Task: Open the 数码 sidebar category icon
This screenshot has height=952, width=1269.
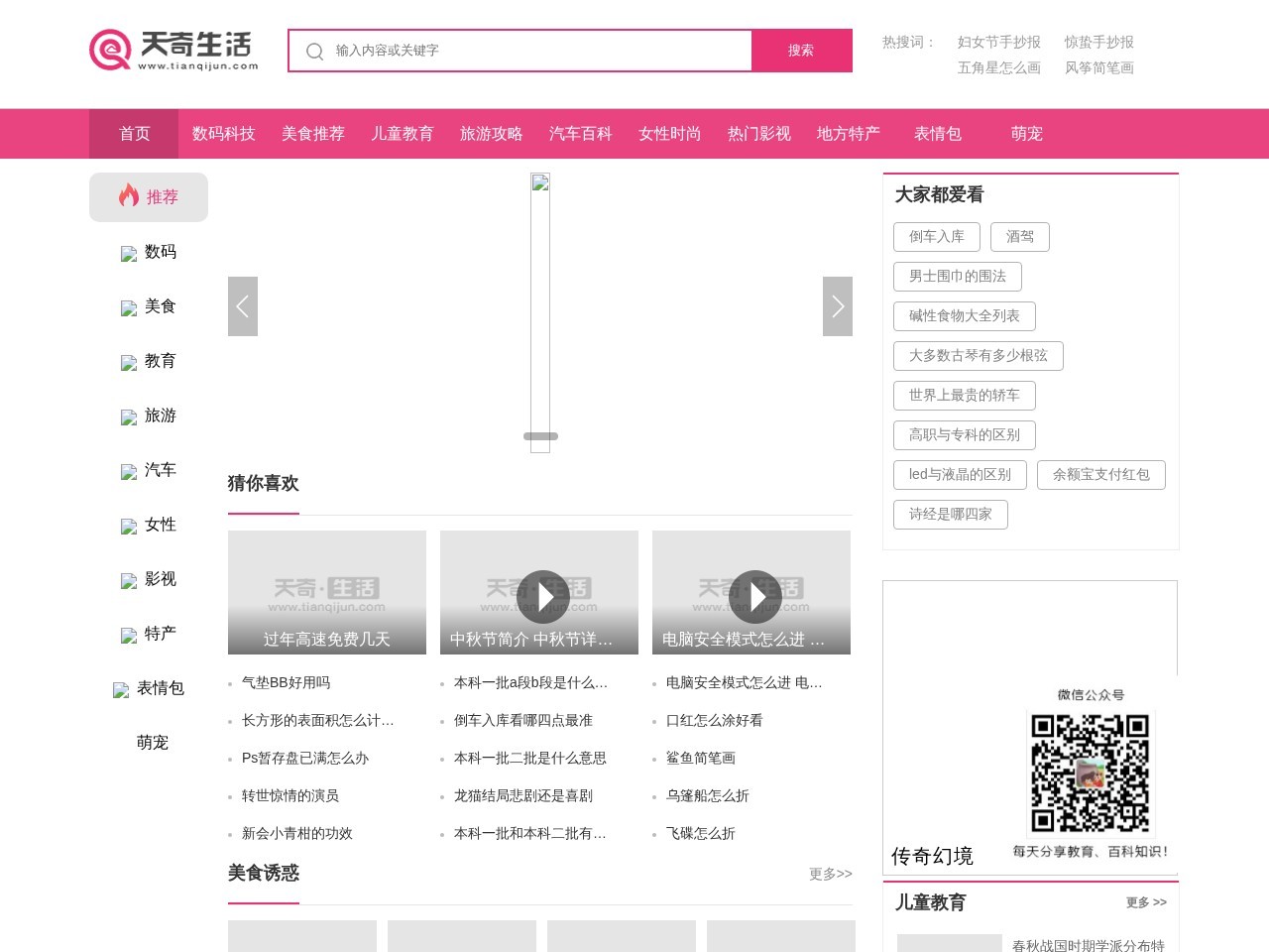Action: tap(129, 254)
